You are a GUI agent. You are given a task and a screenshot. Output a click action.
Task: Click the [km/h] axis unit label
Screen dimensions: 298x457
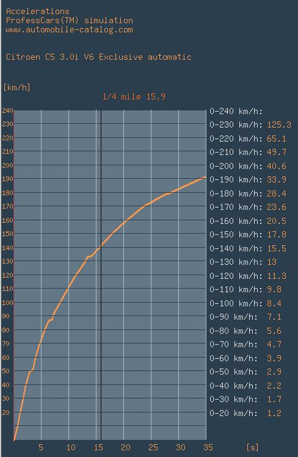coord(16,87)
